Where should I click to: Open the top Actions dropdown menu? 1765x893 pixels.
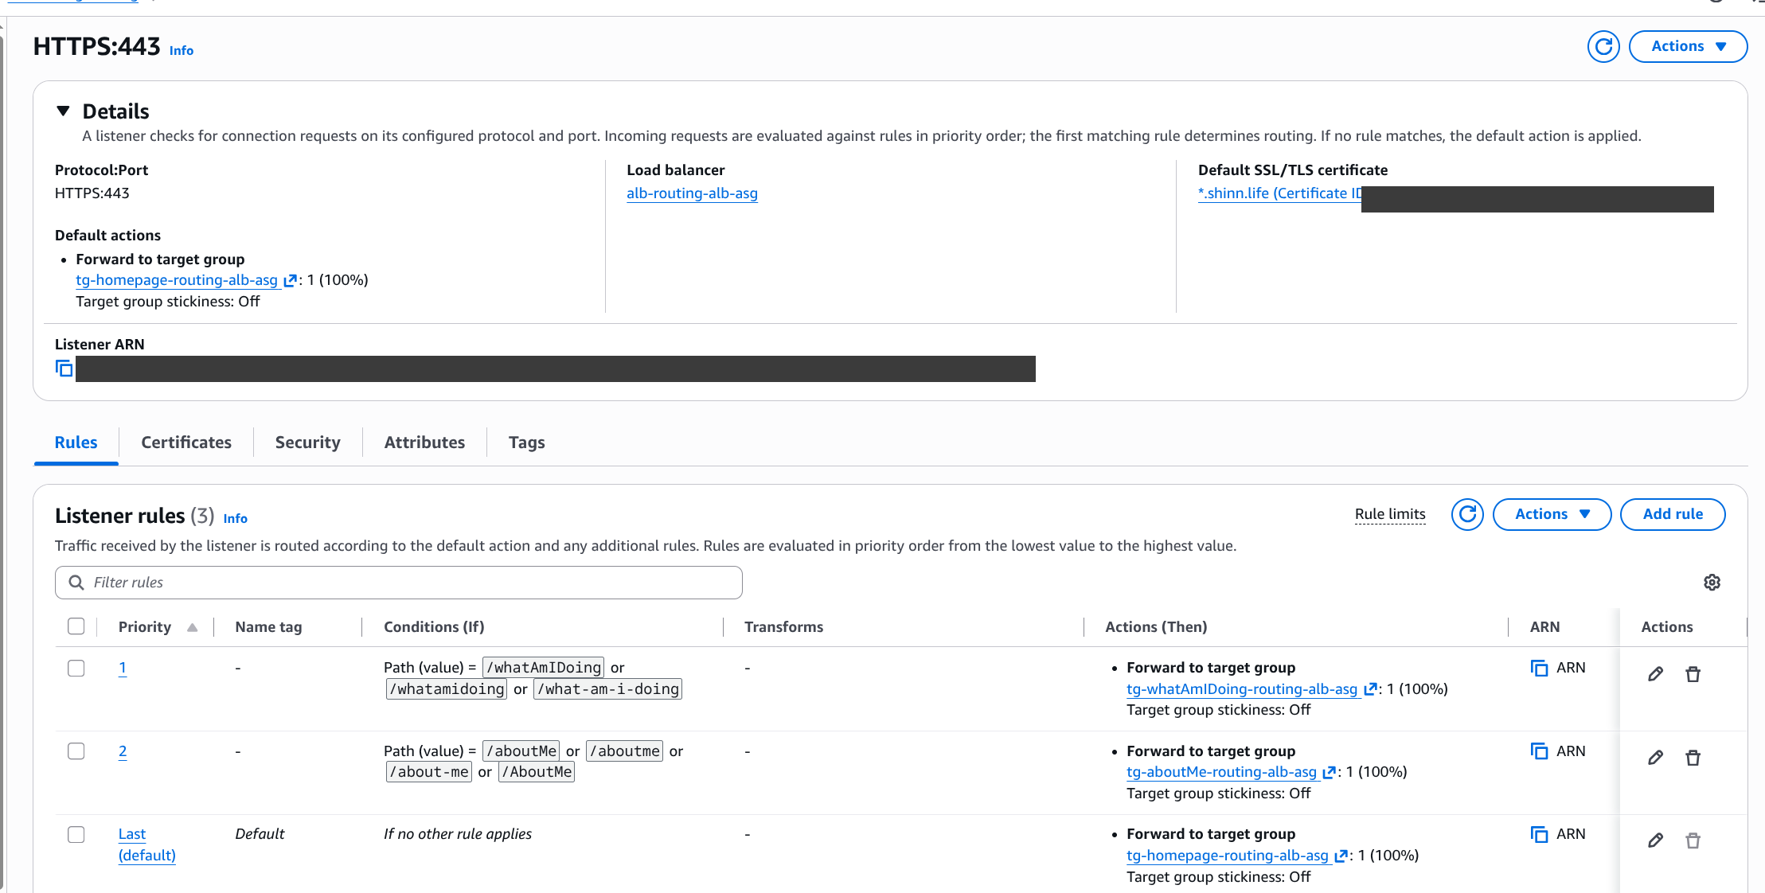[x=1688, y=47]
